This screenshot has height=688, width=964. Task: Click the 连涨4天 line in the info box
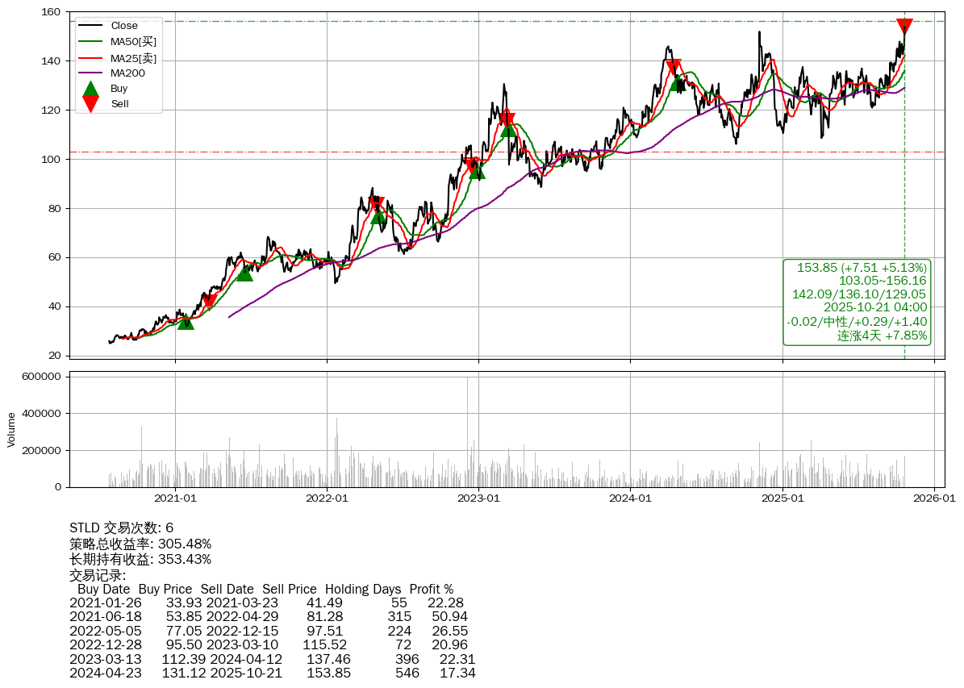click(882, 336)
